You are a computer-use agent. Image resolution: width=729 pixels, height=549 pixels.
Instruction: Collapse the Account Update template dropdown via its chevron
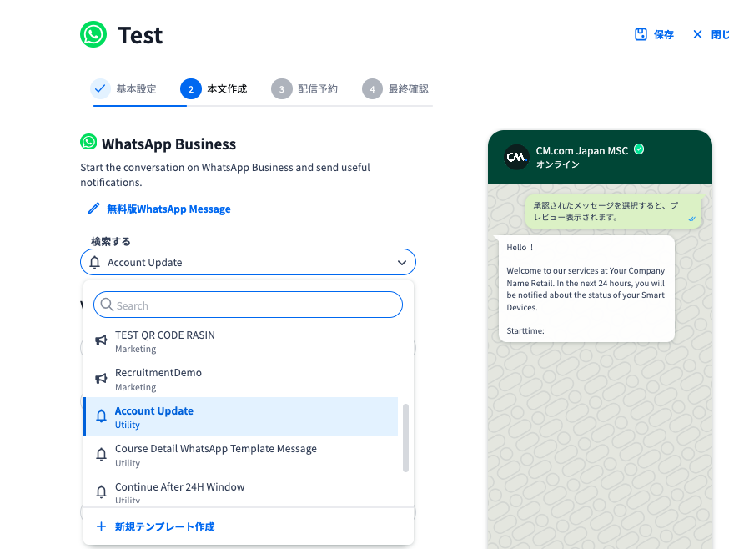[x=401, y=261]
